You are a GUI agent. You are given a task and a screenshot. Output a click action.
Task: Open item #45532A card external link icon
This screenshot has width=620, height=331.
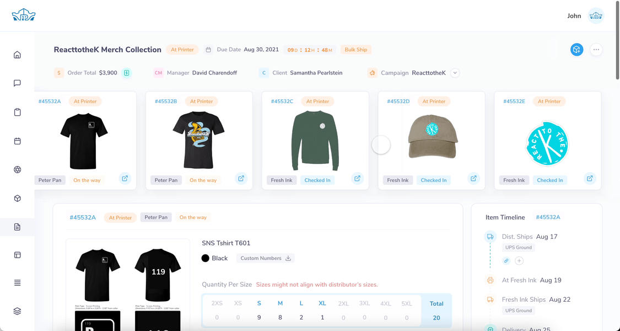coord(125,178)
